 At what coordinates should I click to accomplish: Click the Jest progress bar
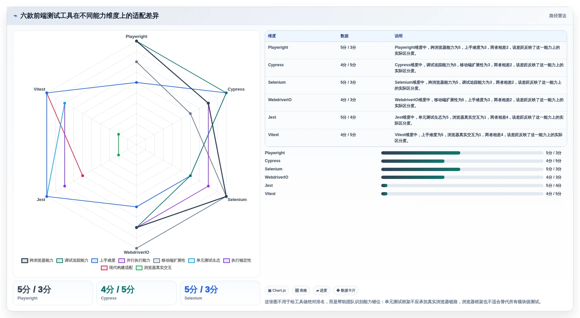pyautogui.click(x=462, y=186)
